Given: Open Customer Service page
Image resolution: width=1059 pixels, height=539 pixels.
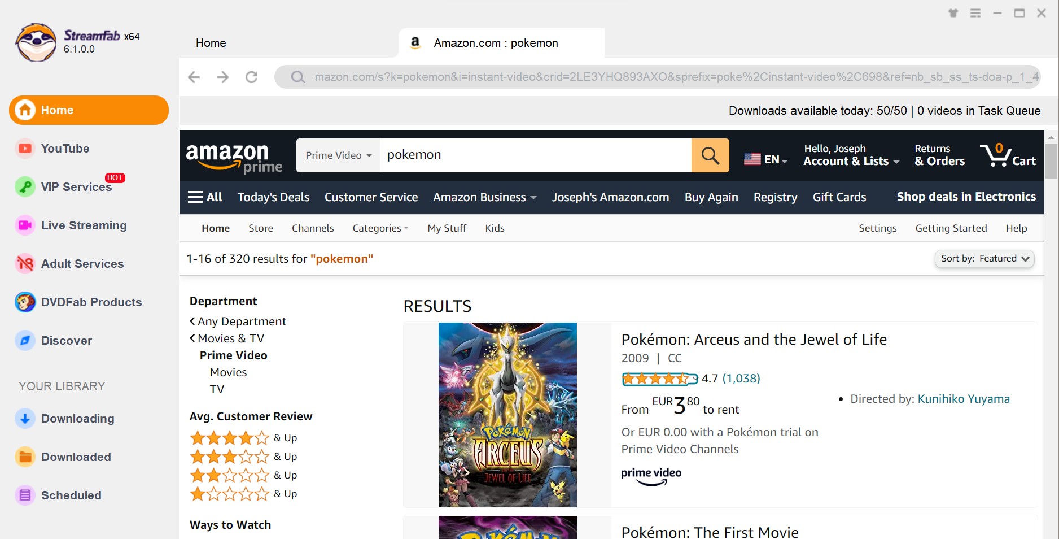Looking at the screenshot, I should coord(371,197).
